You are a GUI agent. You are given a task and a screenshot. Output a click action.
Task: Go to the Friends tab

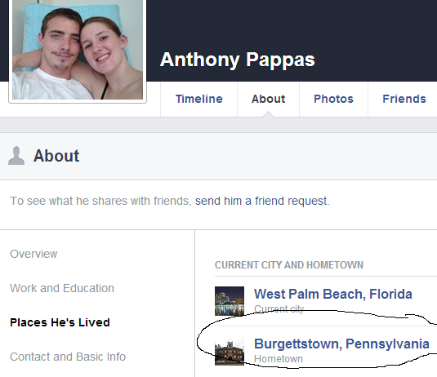pyautogui.click(x=404, y=99)
